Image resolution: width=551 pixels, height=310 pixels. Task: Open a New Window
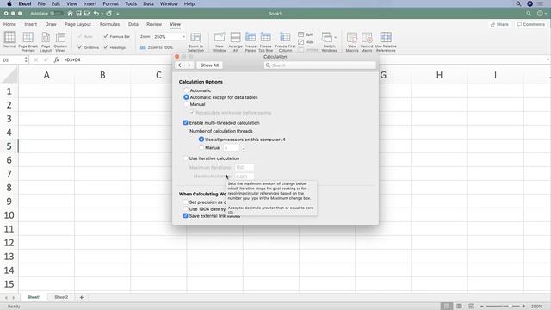(220, 38)
